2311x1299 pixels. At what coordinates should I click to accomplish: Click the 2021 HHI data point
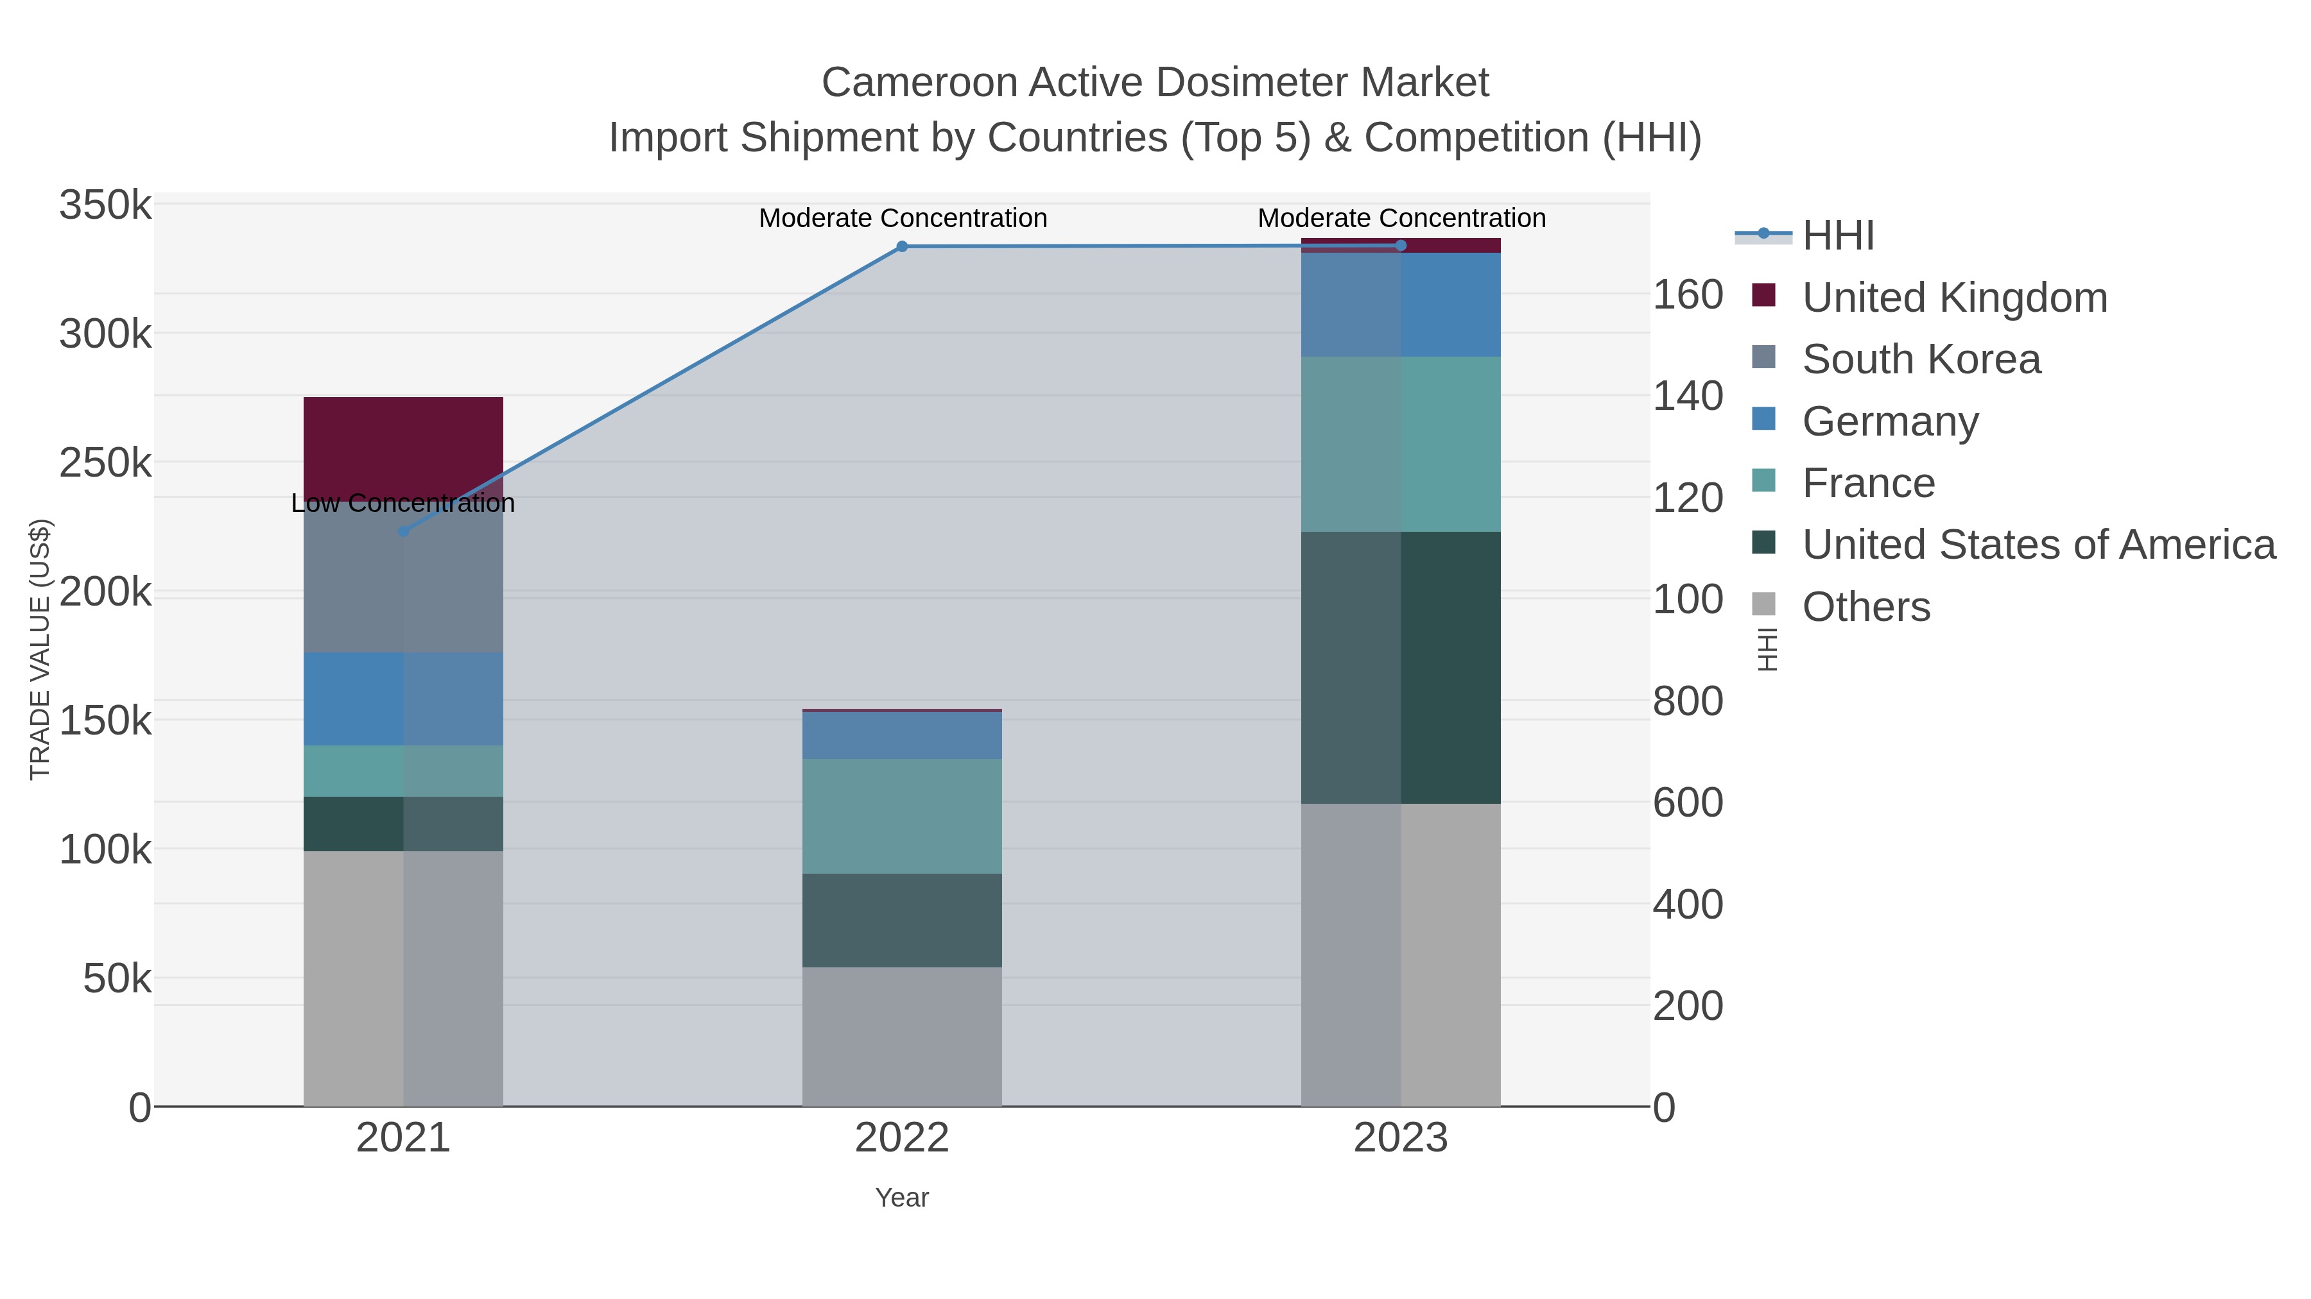click(402, 532)
